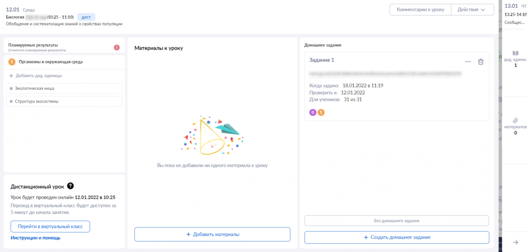Click the book дид. единиц icon

coord(515,53)
